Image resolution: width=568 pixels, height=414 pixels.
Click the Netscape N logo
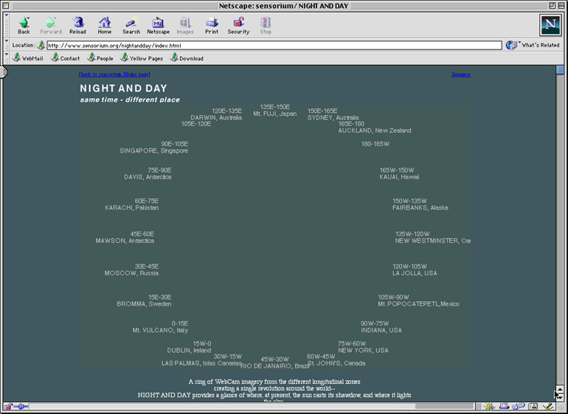click(x=550, y=24)
